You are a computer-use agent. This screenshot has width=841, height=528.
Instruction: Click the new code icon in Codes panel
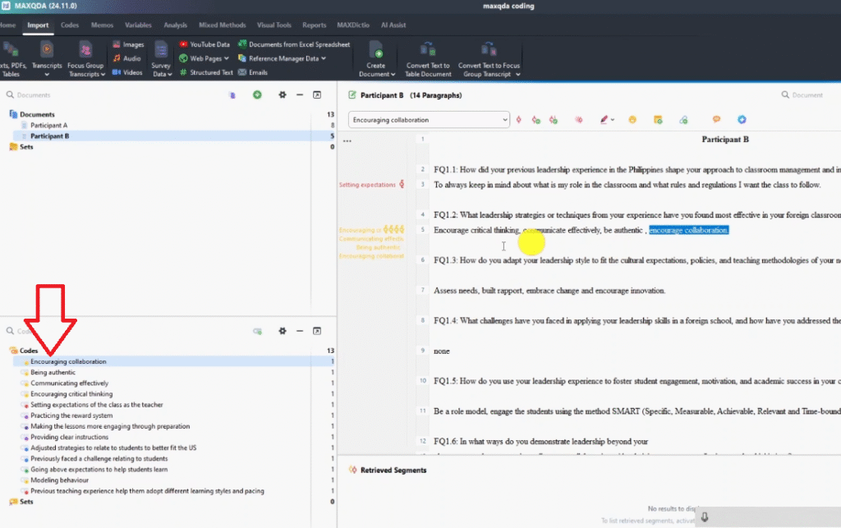(x=257, y=331)
